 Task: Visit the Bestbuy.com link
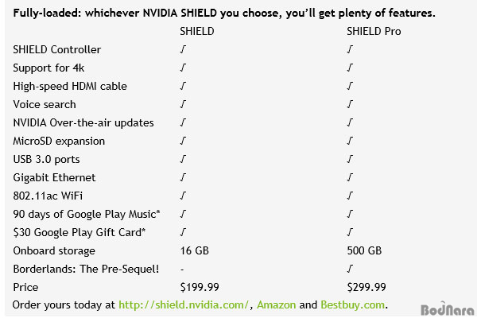coord(352,305)
